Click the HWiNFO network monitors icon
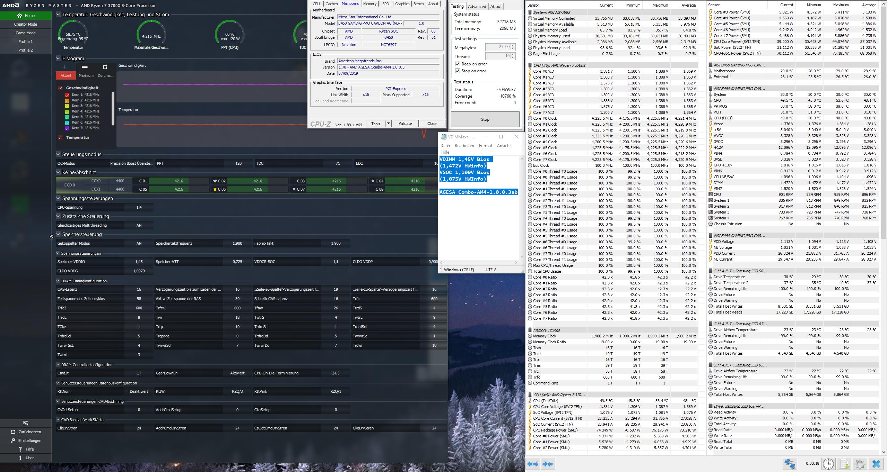This screenshot has width=887, height=472. (790, 464)
